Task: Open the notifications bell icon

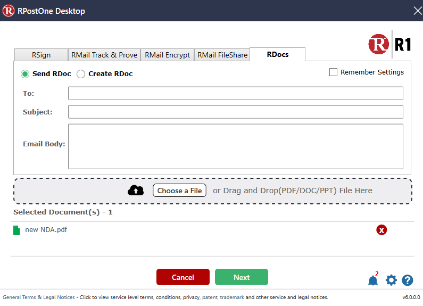Action: coord(373,280)
